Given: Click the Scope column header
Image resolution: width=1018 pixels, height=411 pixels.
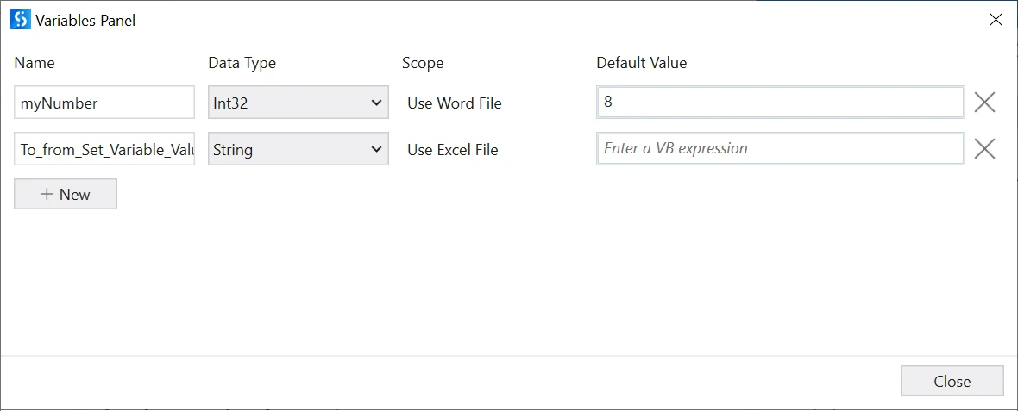Looking at the screenshot, I should (x=423, y=63).
